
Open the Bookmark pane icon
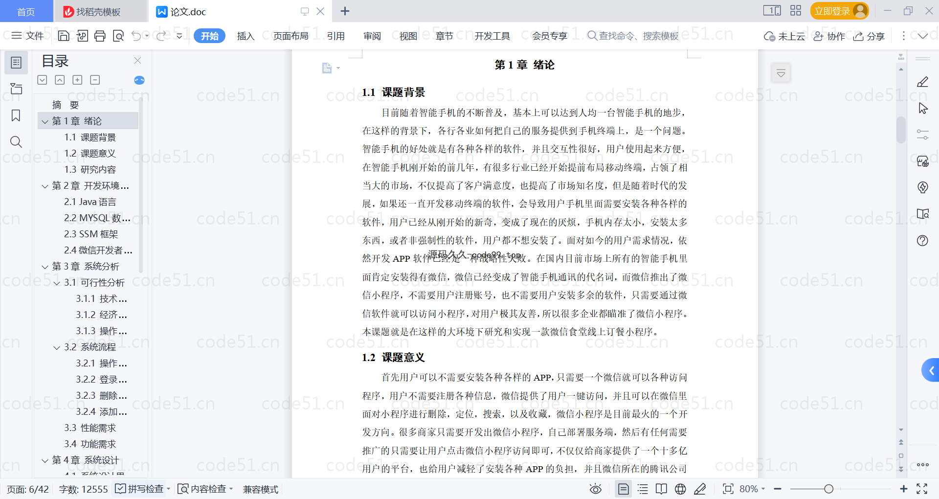click(16, 115)
